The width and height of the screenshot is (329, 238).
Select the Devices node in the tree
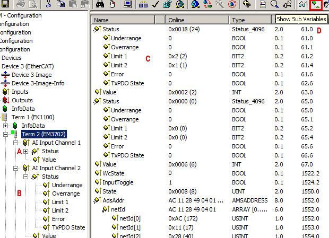pyautogui.click(x=12, y=58)
